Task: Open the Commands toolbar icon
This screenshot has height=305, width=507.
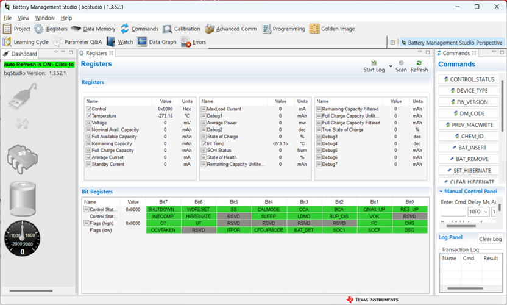Action: (x=125, y=29)
